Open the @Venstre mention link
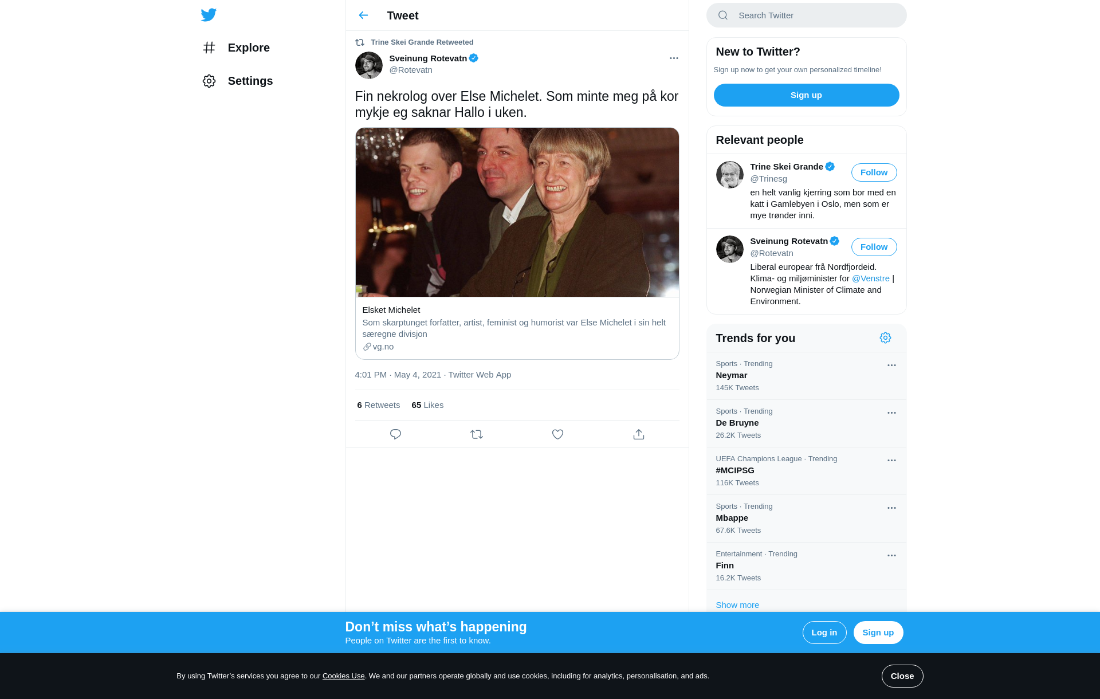Image resolution: width=1100 pixels, height=699 pixels. click(871, 278)
